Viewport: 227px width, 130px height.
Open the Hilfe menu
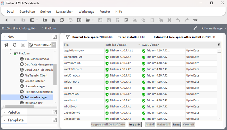click(x=119, y=12)
